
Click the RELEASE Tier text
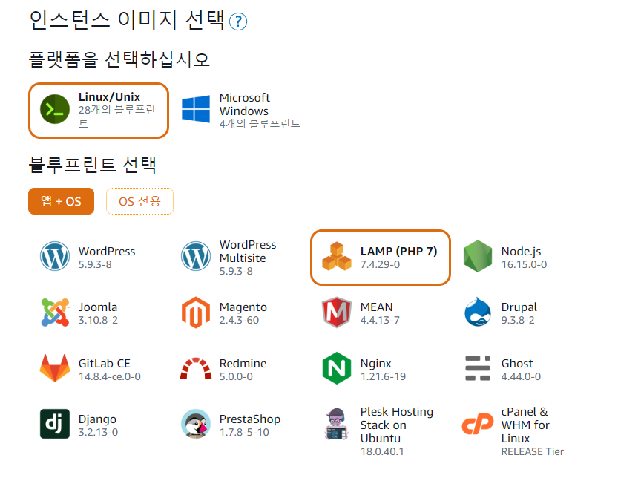point(532,451)
